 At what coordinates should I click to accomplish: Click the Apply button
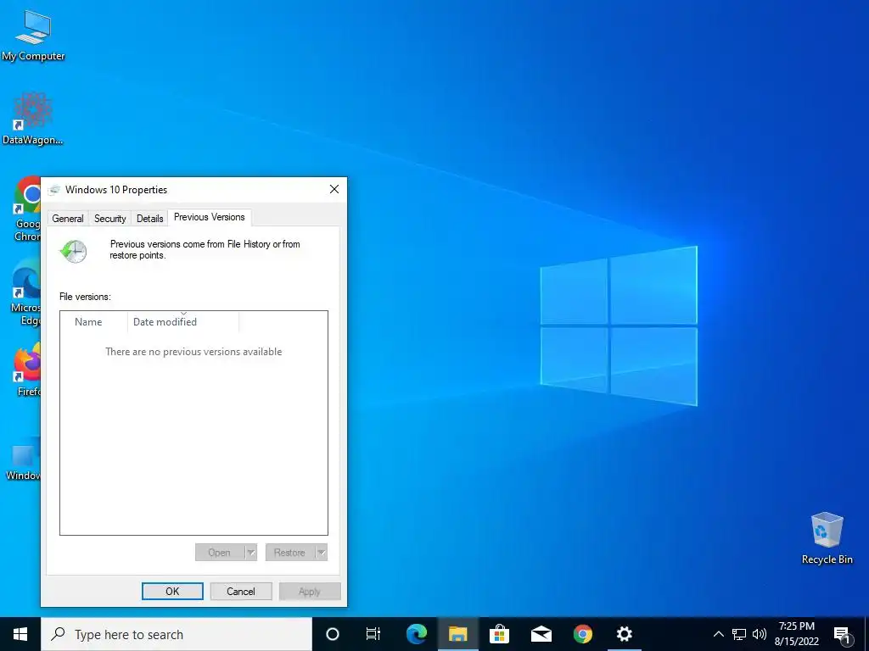310,591
